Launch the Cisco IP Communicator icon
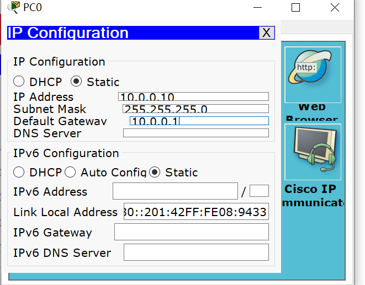Viewport: 365px width, 285px height. tap(313, 152)
